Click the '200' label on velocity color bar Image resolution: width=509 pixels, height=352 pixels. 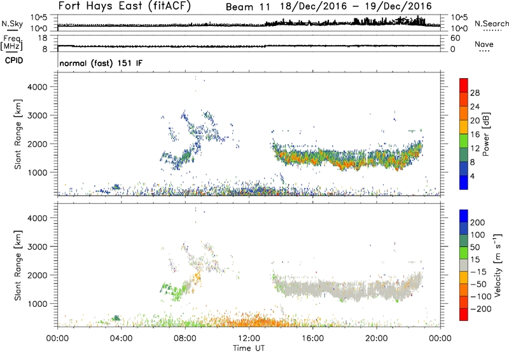click(x=478, y=222)
